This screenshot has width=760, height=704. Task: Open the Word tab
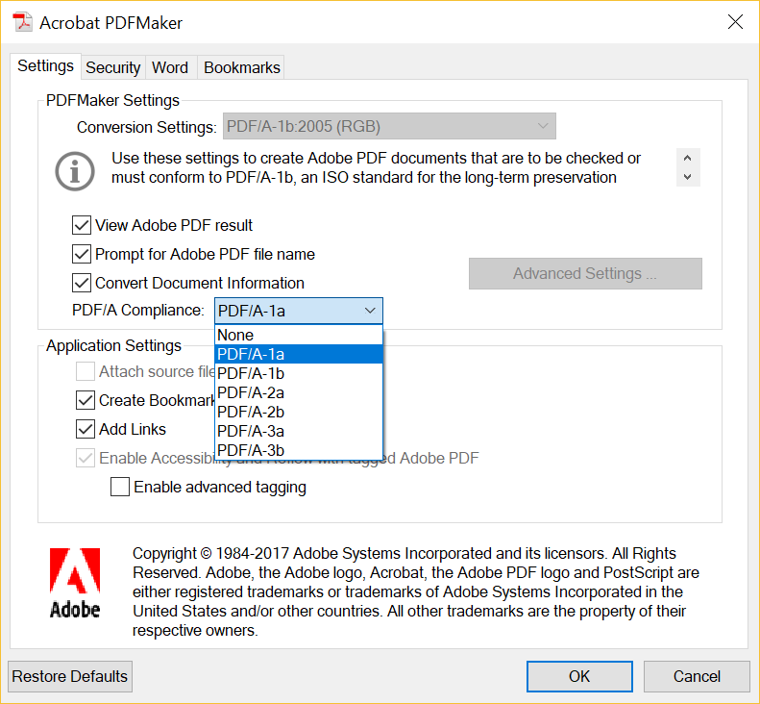170,67
